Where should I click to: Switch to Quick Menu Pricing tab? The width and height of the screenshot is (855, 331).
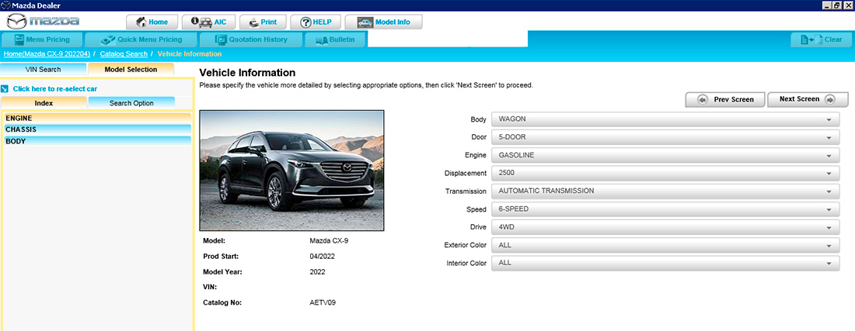141,40
